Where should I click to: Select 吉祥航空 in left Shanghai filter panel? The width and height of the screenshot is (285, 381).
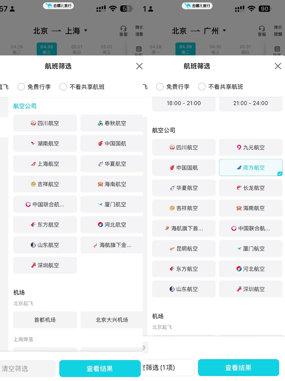[45, 184]
